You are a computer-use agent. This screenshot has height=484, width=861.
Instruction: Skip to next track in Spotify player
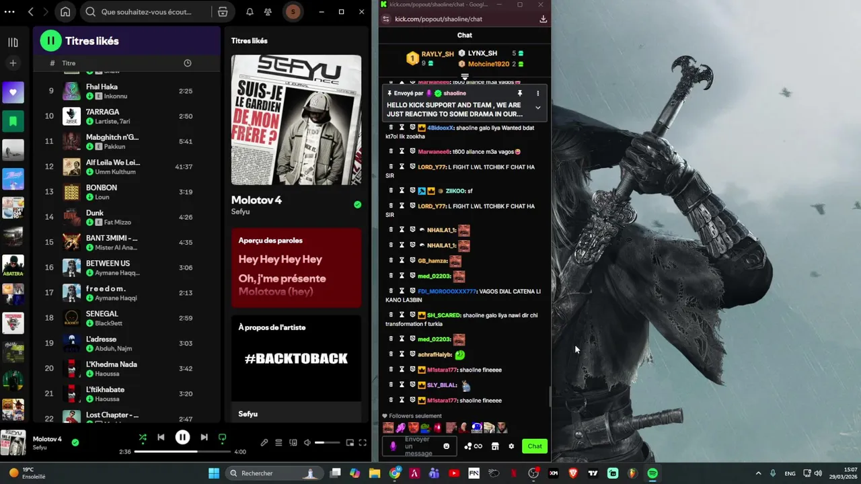[204, 438]
